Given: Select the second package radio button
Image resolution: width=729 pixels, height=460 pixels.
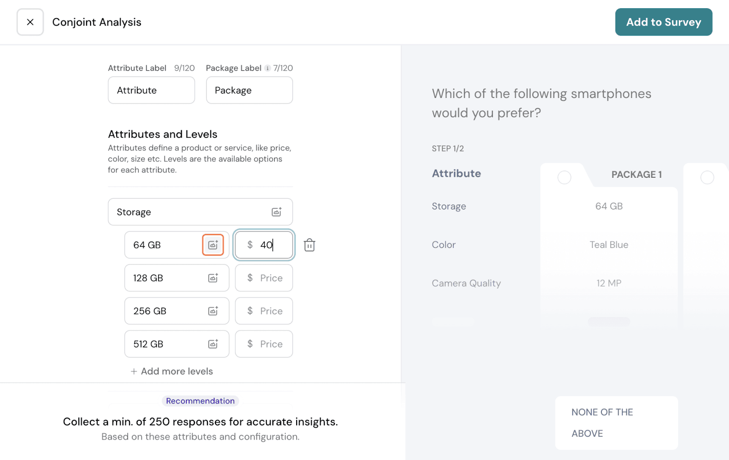Looking at the screenshot, I should click(707, 177).
